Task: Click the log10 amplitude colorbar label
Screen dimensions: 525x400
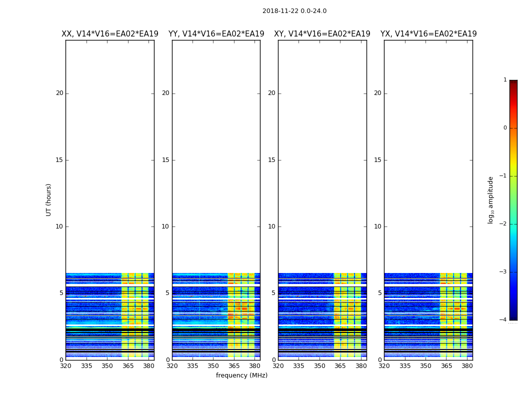Action: [490, 200]
